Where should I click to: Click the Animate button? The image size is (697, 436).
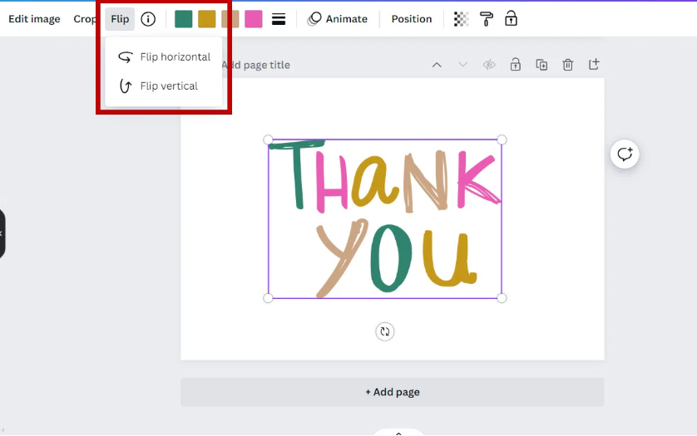[338, 19]
